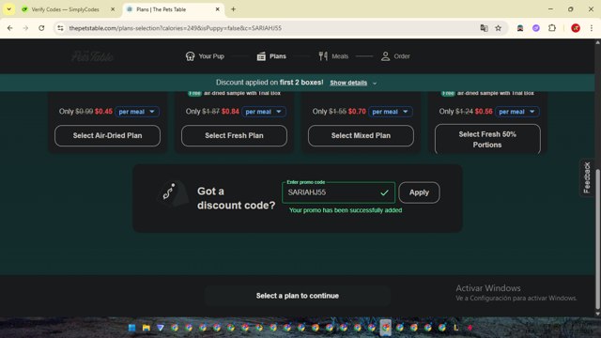The image size is (601, 338).
Task: Click the promo code input field
Action: coord(338,192)
